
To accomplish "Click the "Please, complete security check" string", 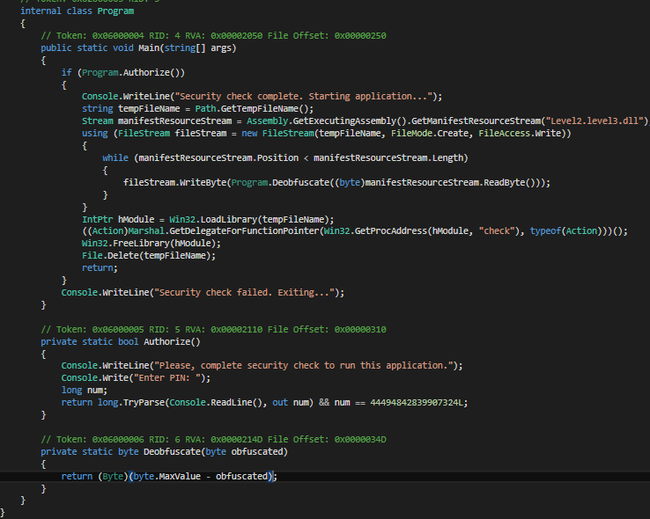I will 304,366.
